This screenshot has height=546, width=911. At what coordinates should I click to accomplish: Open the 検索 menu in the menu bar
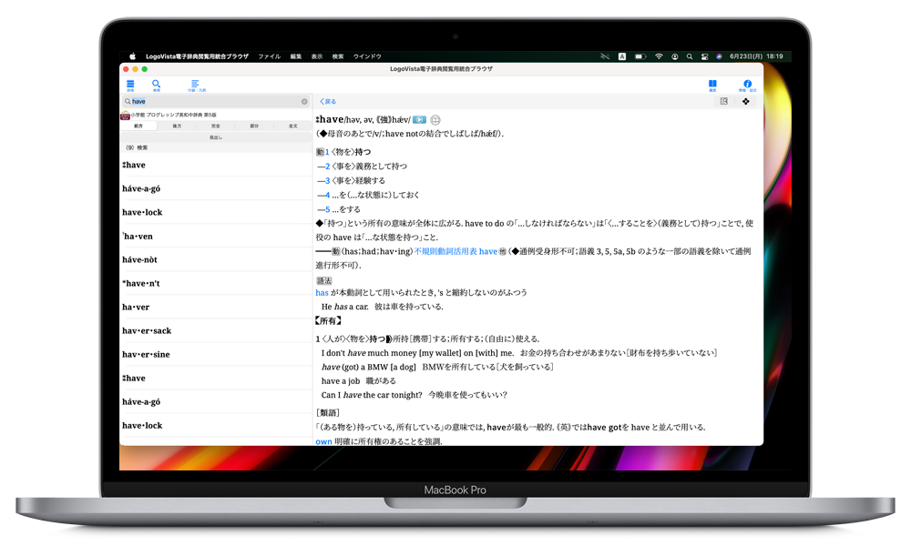pyautogui.click(x=338, y=56)
